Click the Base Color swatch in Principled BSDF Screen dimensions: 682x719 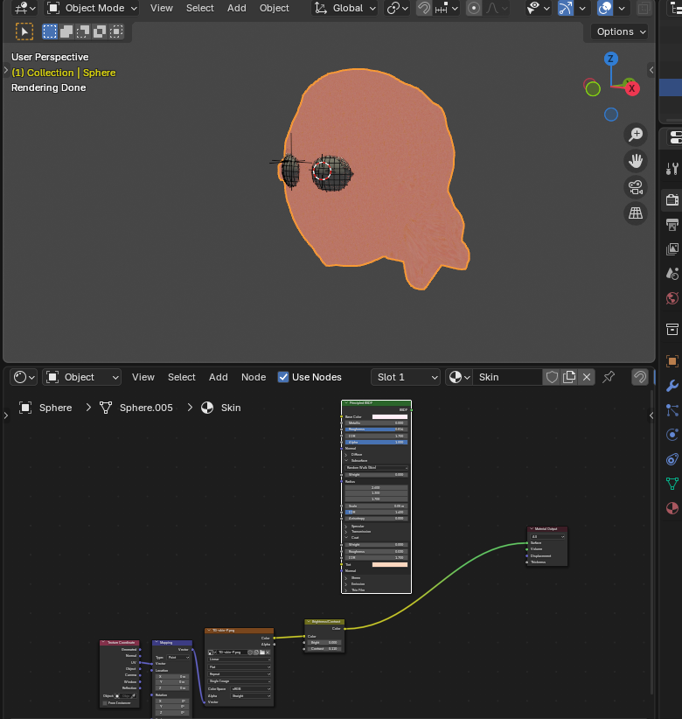(x=390, y=417)
